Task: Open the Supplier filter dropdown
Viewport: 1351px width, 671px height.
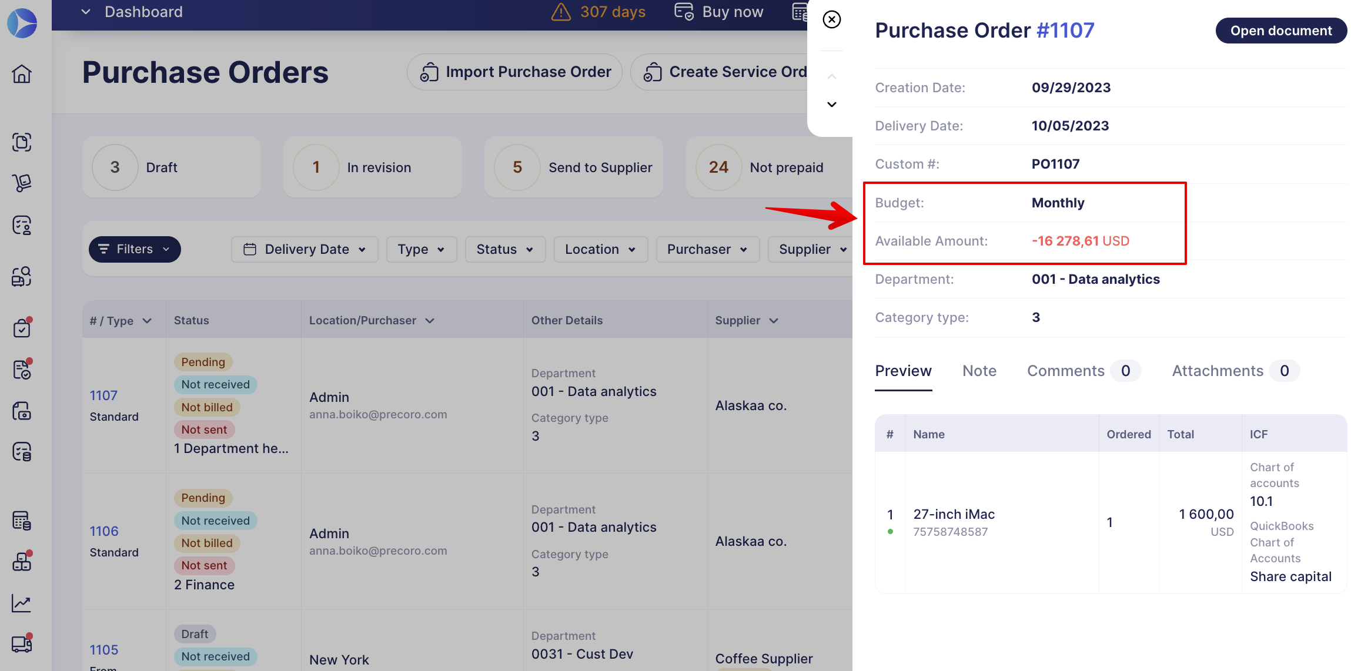Action: coord(810,249)
